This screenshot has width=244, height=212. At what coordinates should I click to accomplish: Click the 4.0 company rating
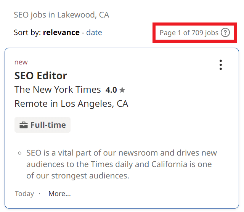coord(111,90)
